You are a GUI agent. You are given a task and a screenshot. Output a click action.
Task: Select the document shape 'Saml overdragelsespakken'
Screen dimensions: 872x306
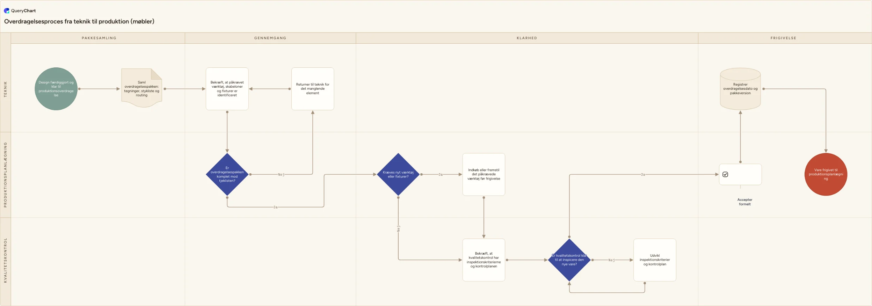tap(141, 88)
